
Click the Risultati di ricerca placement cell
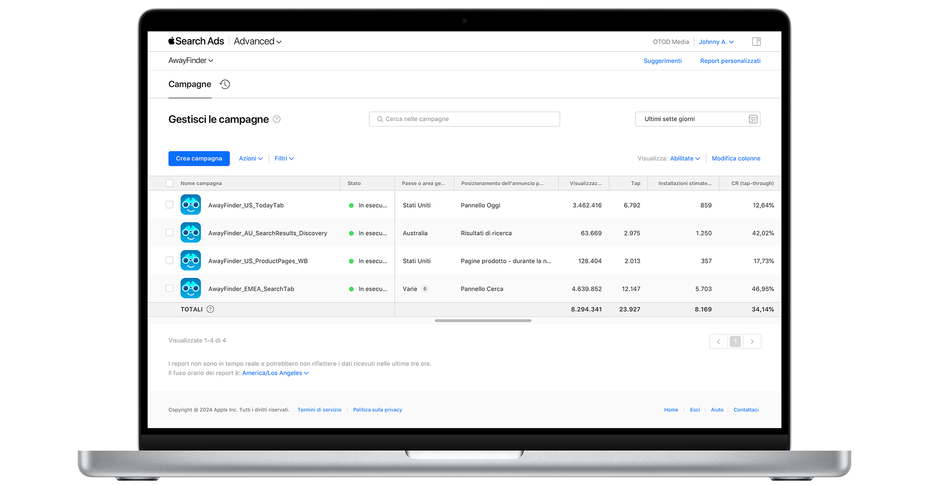486,233
